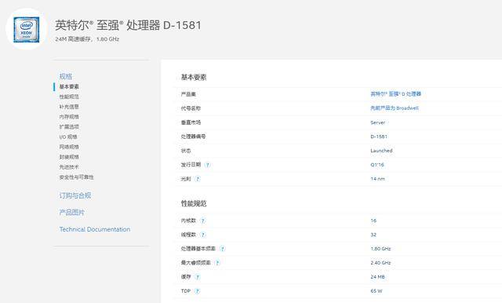Open help icon next to 缓存
502x303 pixels.
click(198, 277)
